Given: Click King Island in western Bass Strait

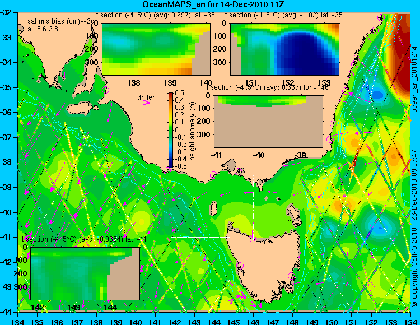Looking at the screenshot, I should coord(213,208).
